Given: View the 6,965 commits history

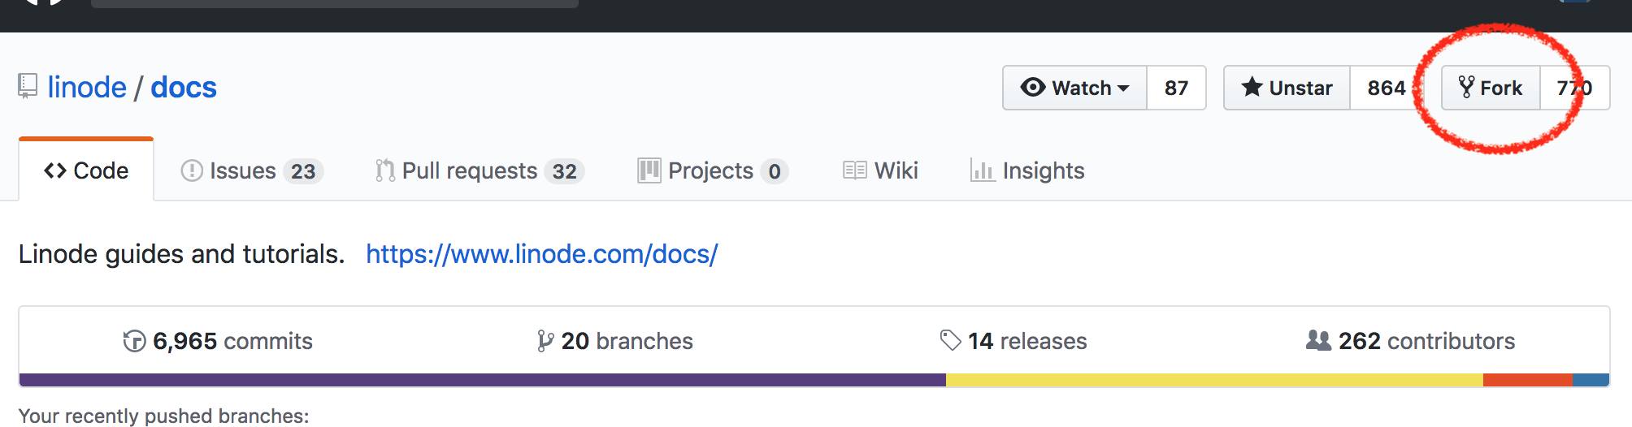Looking at the screenshot, I should (x=218, y=341).
